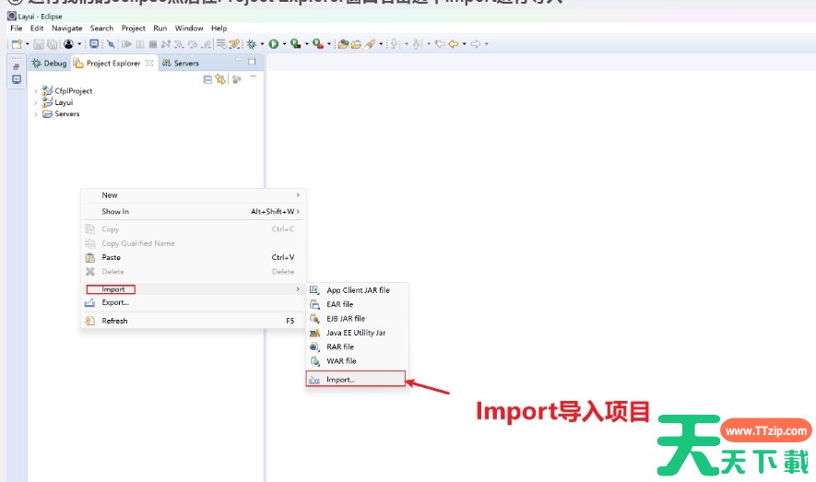Click the green Run button in toolbar
The height and width of the screenshot is (482, 816).
pyautogui.click(x=273, y=43)
